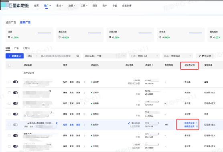Toggle the greyed switch in the highlighted row 3610534

tap(16, 125)
